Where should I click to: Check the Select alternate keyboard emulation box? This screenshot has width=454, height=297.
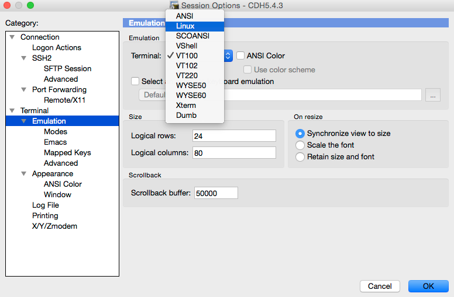(135, 81)
